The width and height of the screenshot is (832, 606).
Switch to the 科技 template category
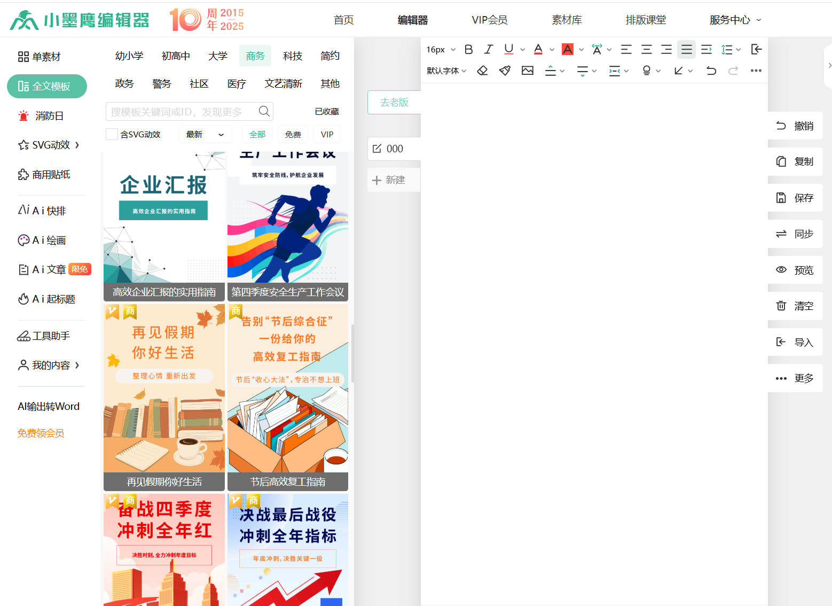(293, 56)
